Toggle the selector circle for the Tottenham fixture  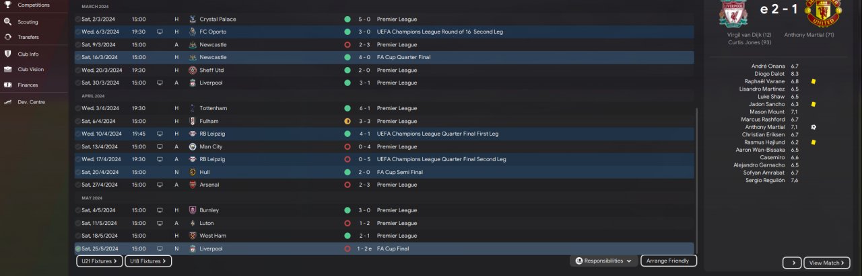click(78, 108)
